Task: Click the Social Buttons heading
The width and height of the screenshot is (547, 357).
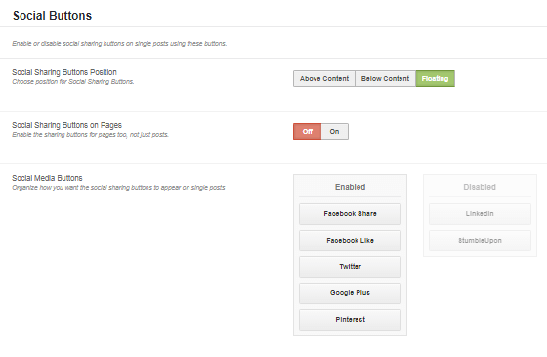Action: 53,16
